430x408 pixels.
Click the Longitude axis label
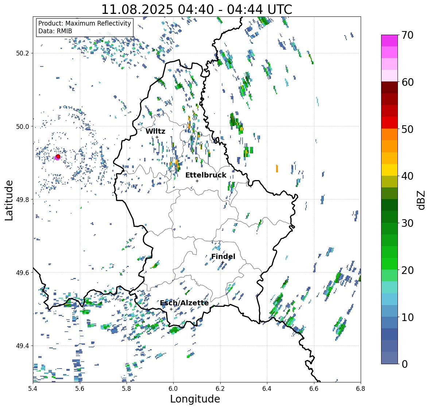pos(195,399)
